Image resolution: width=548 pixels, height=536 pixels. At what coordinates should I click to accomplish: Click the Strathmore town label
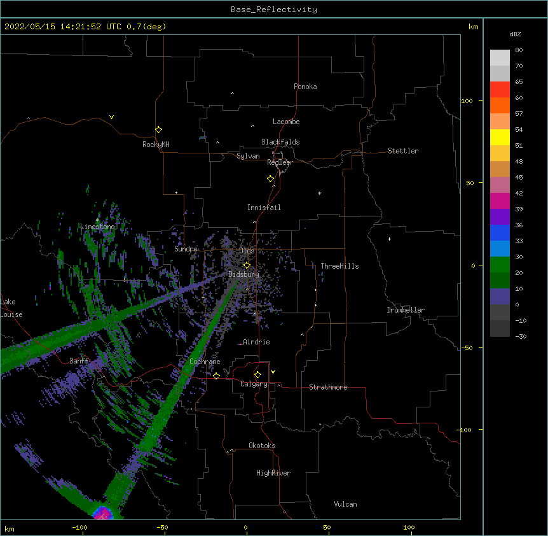(x=328, y=387)
